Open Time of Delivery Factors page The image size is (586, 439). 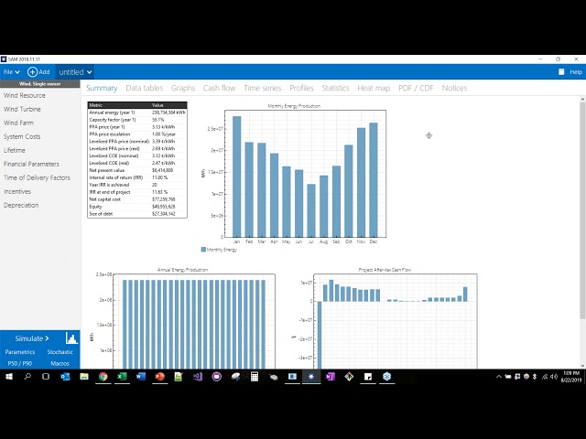point(37,177)
